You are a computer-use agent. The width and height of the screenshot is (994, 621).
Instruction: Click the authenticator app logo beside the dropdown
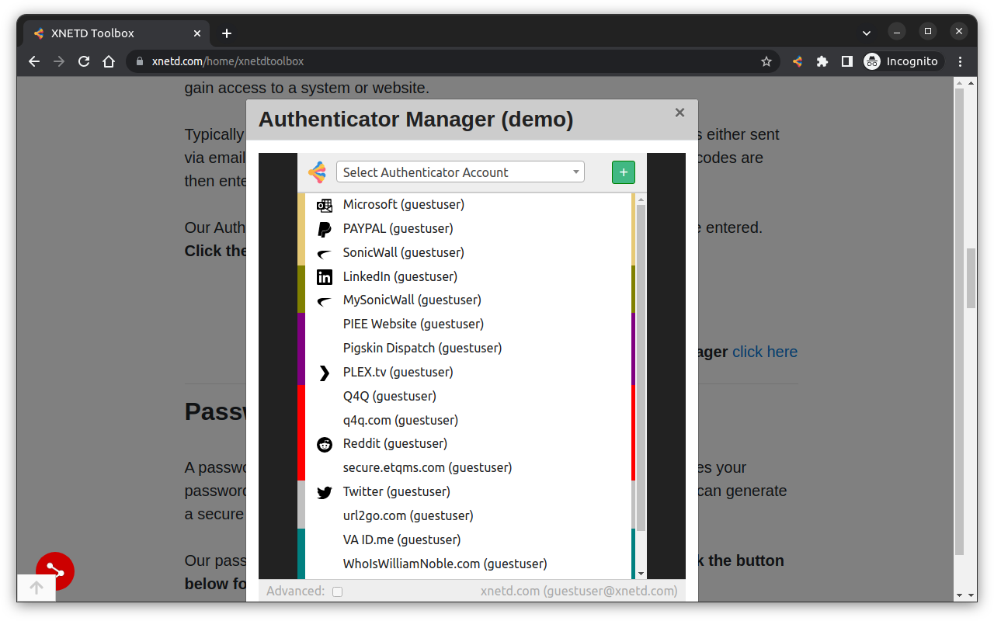317,172
